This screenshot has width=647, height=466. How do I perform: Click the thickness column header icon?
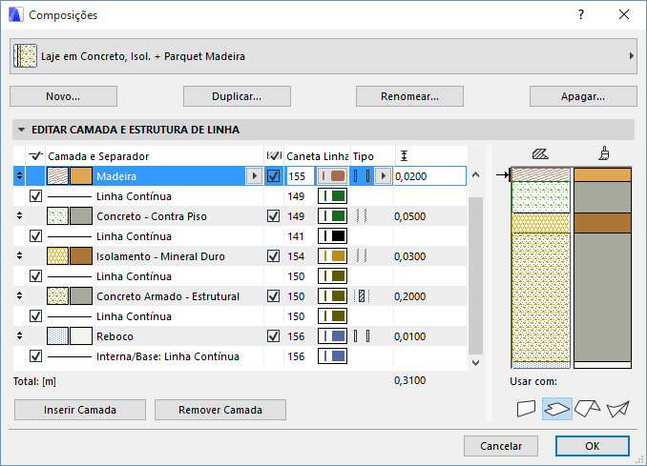pos(404,155)
